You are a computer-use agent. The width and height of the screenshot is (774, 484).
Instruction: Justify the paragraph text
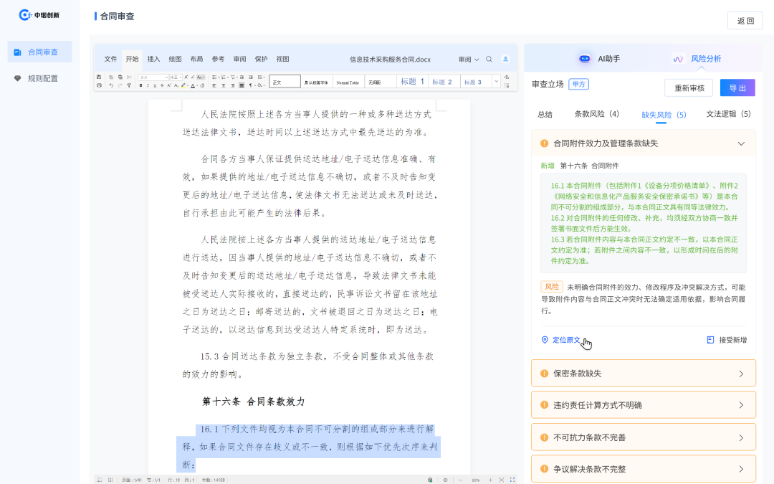point(242,85)
